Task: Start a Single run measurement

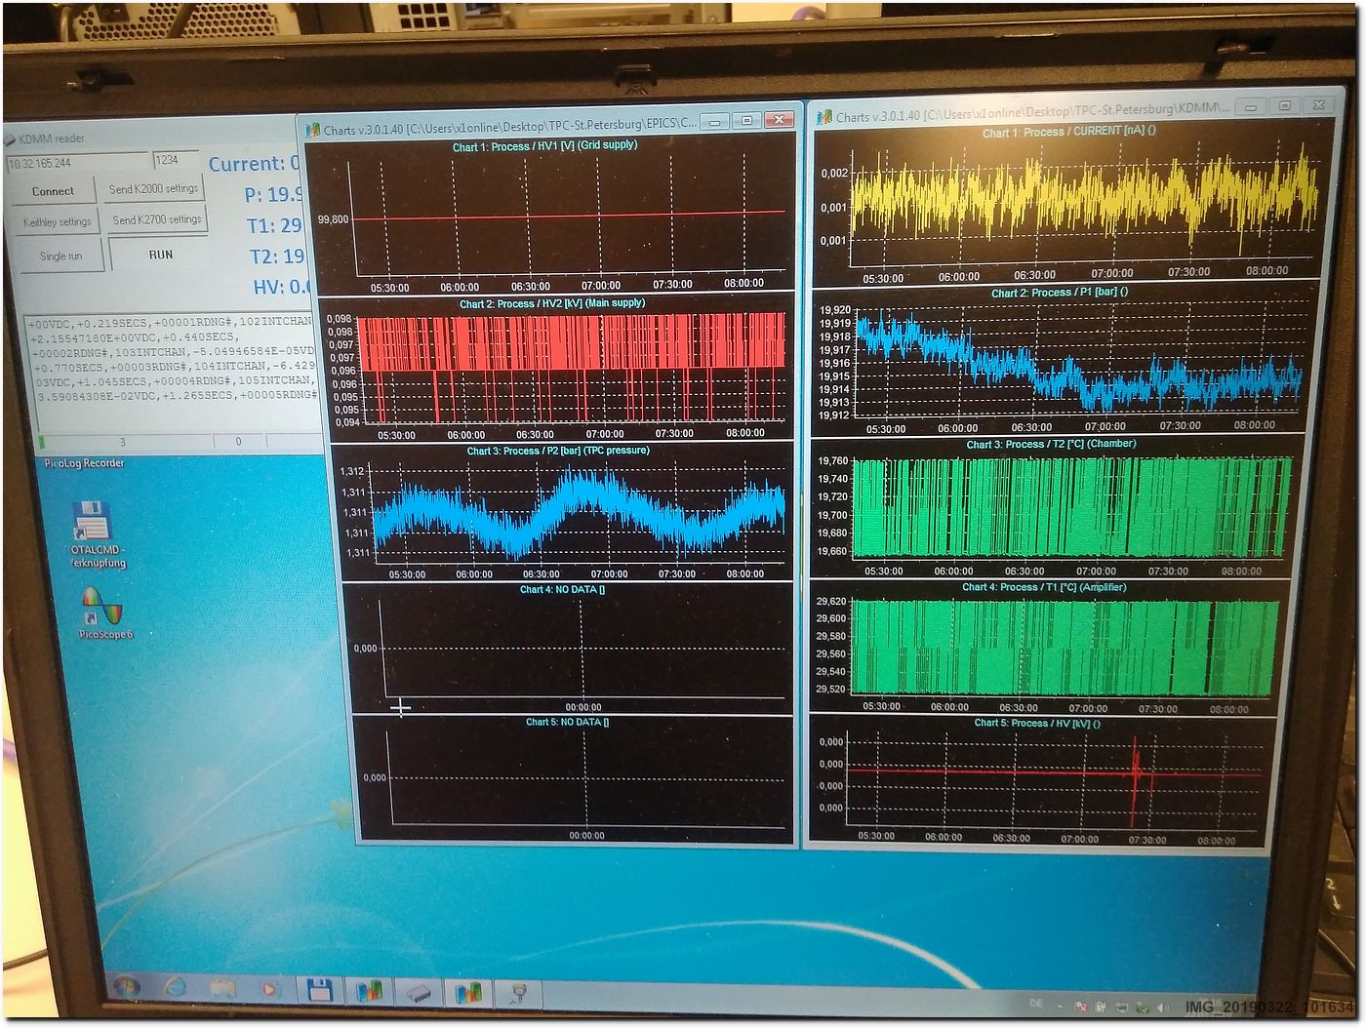Action: (60, 256)
